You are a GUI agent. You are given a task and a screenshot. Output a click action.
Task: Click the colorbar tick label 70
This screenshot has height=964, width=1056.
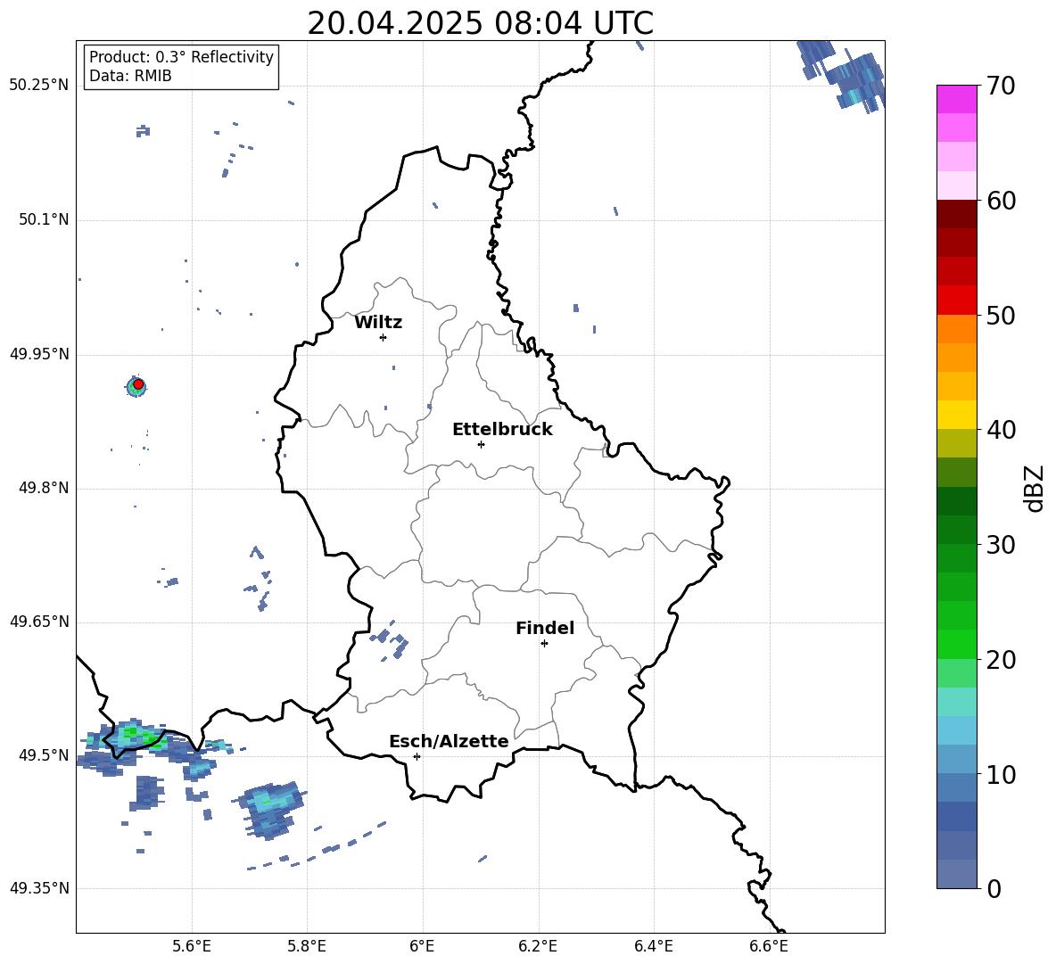[1001, 87]
